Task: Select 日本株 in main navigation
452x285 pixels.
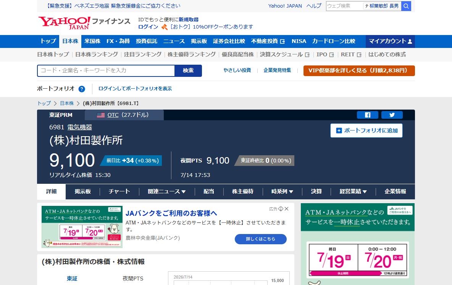Action: pos(70,41)
